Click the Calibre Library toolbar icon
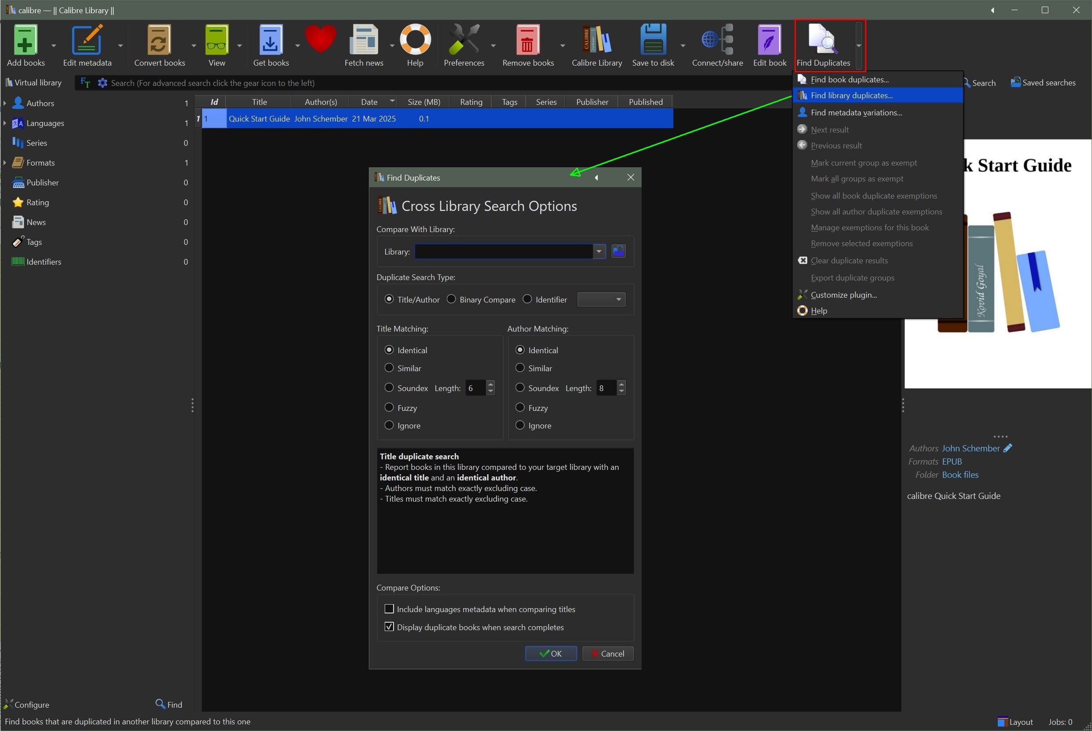This screenshot has height=731, width=1092. 597,45
